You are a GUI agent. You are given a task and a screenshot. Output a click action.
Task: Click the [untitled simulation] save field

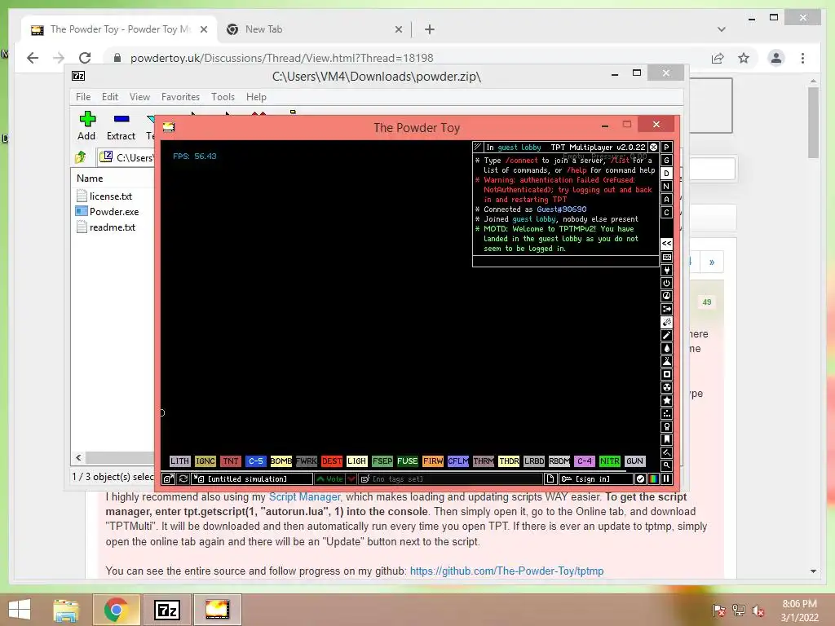click(252, 479)
